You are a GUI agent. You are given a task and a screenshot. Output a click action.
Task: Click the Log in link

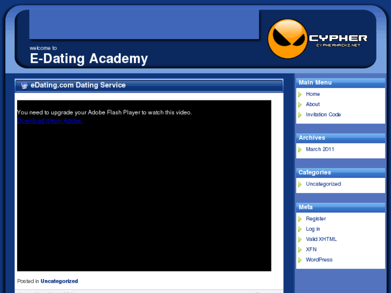click(x=312, y=229)
